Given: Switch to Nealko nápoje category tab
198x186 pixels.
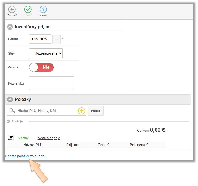Looking at the screenshot, I should point(49,138).
